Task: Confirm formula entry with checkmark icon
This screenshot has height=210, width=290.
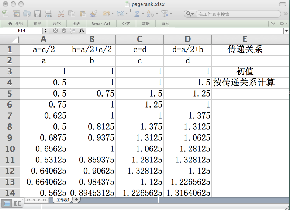Action: (x=64, y=31)
